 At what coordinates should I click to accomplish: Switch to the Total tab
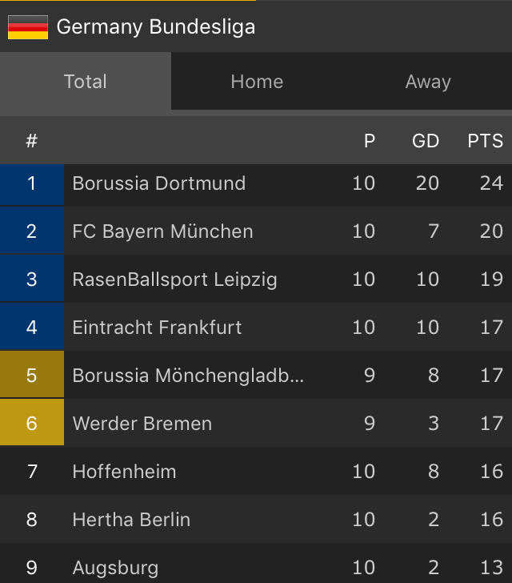pos(86,81)
